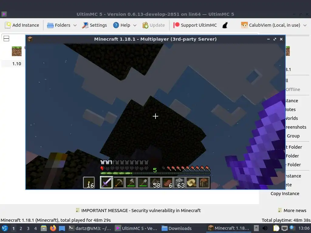Select the hotbar slot with 58 items

[155, 182]
